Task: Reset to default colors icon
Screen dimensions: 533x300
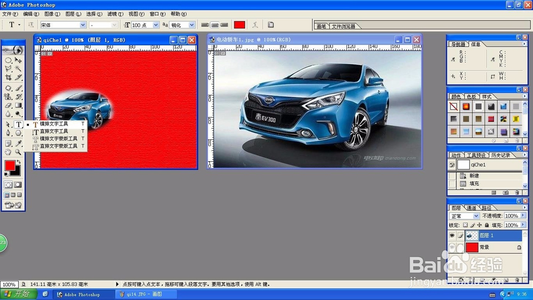Action: click(x=6, y=175)
